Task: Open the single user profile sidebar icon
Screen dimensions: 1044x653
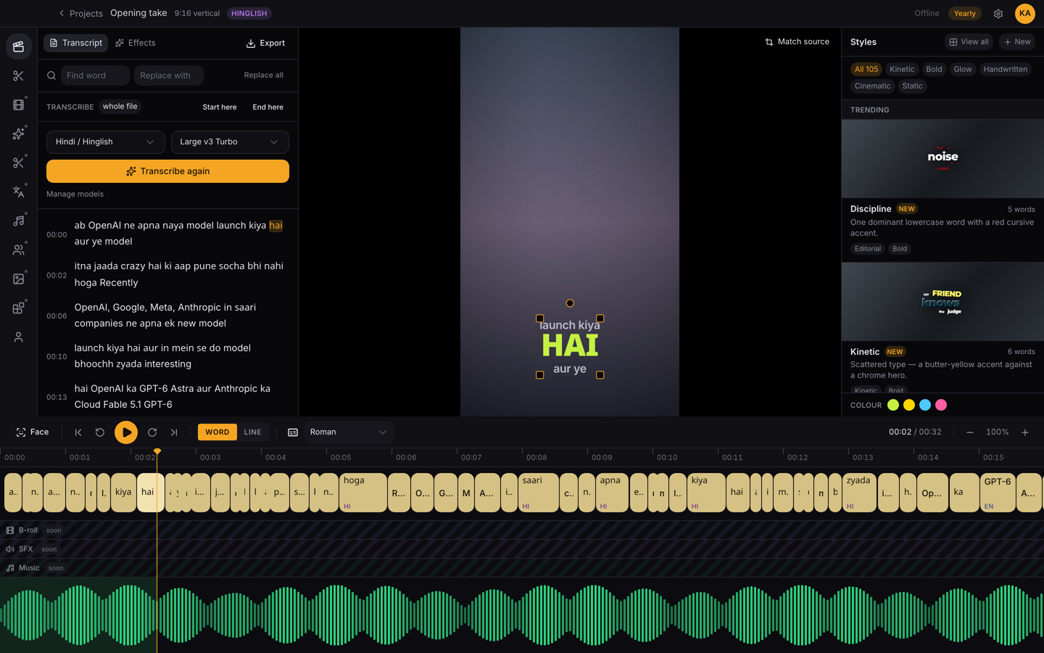Action: pyautogui.click(x=18, y=337)
